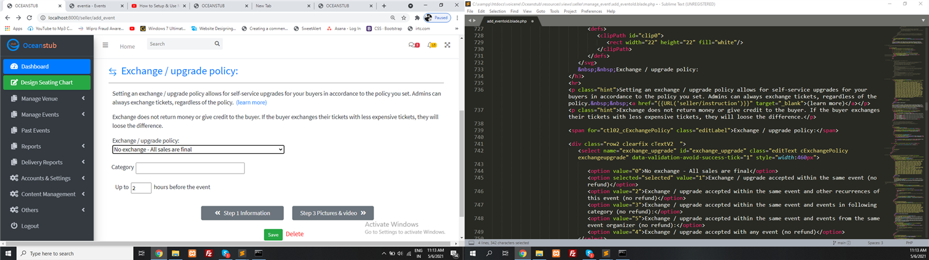The image size is (929, 260).
Task: Click the fullscreen expand icon in header
Action: point(447,45)
